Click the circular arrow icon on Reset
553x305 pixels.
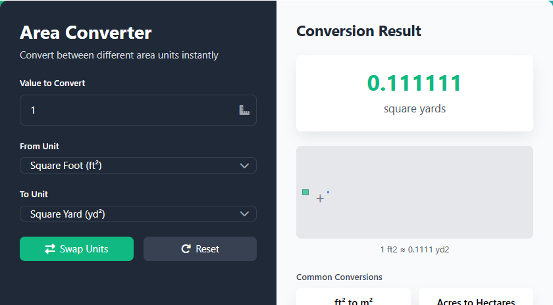point(186,249)
